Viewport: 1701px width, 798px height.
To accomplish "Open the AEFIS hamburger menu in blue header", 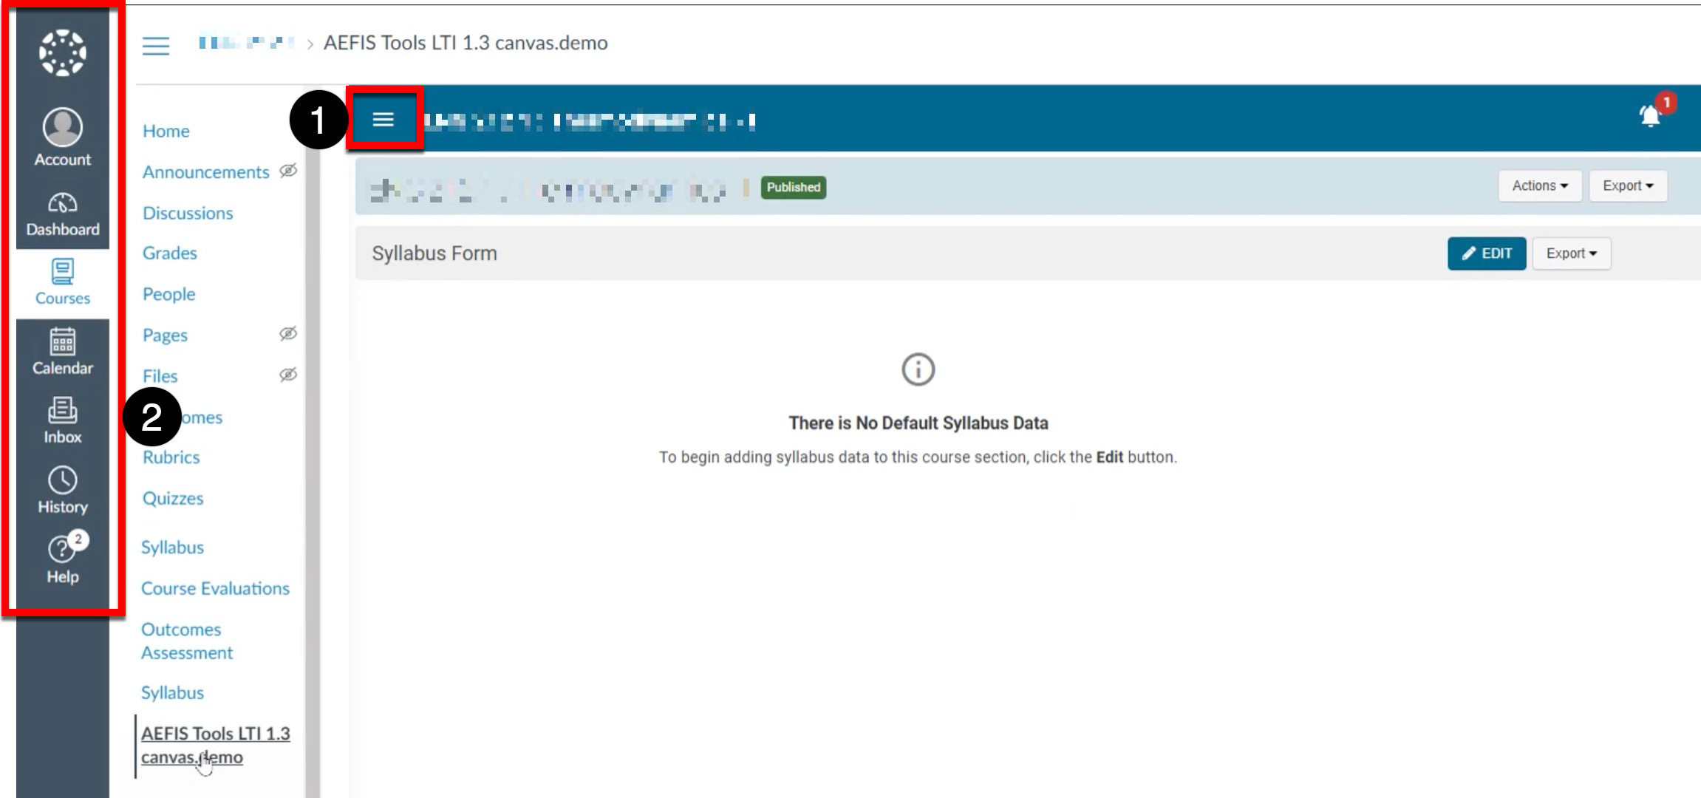I will pyautogui.click(x=383, y=119).
